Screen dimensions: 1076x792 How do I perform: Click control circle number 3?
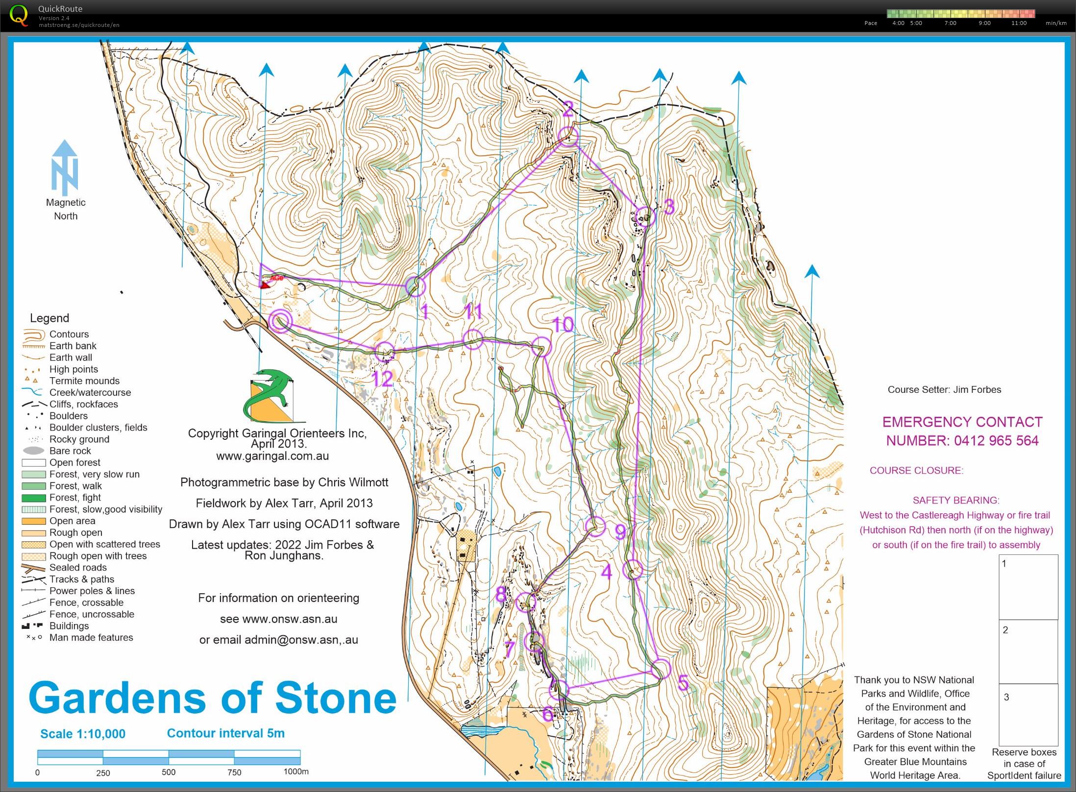pos(645,217)
